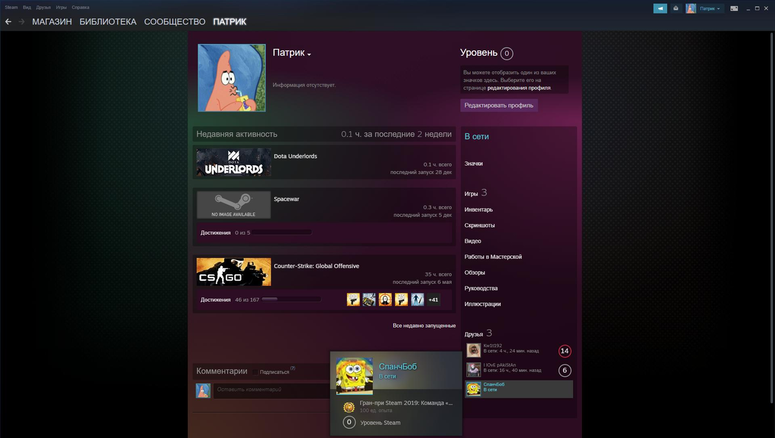The width and height of the screenshot is (775, 438).
Task: Show the +41 more achievements tile
Action: click(433, 299)
